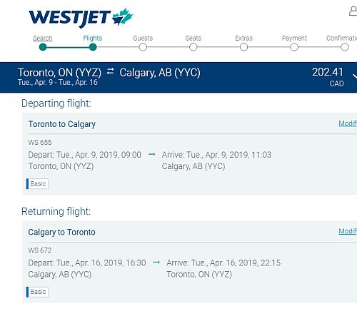
Task: Click the Toronto, ON (YYZ) header title
Action: pos(59,73)
